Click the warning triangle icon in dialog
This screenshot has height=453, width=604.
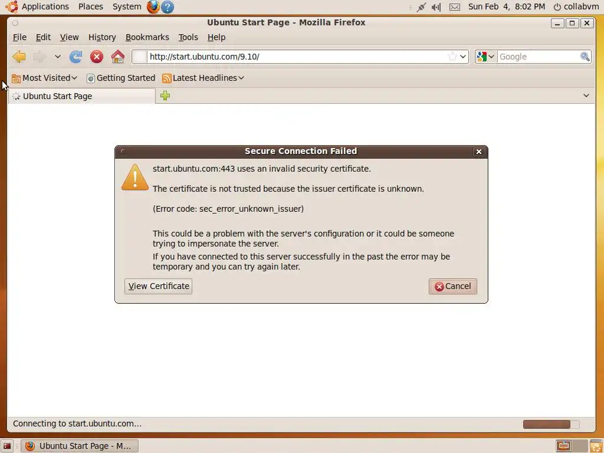[135, 177]
